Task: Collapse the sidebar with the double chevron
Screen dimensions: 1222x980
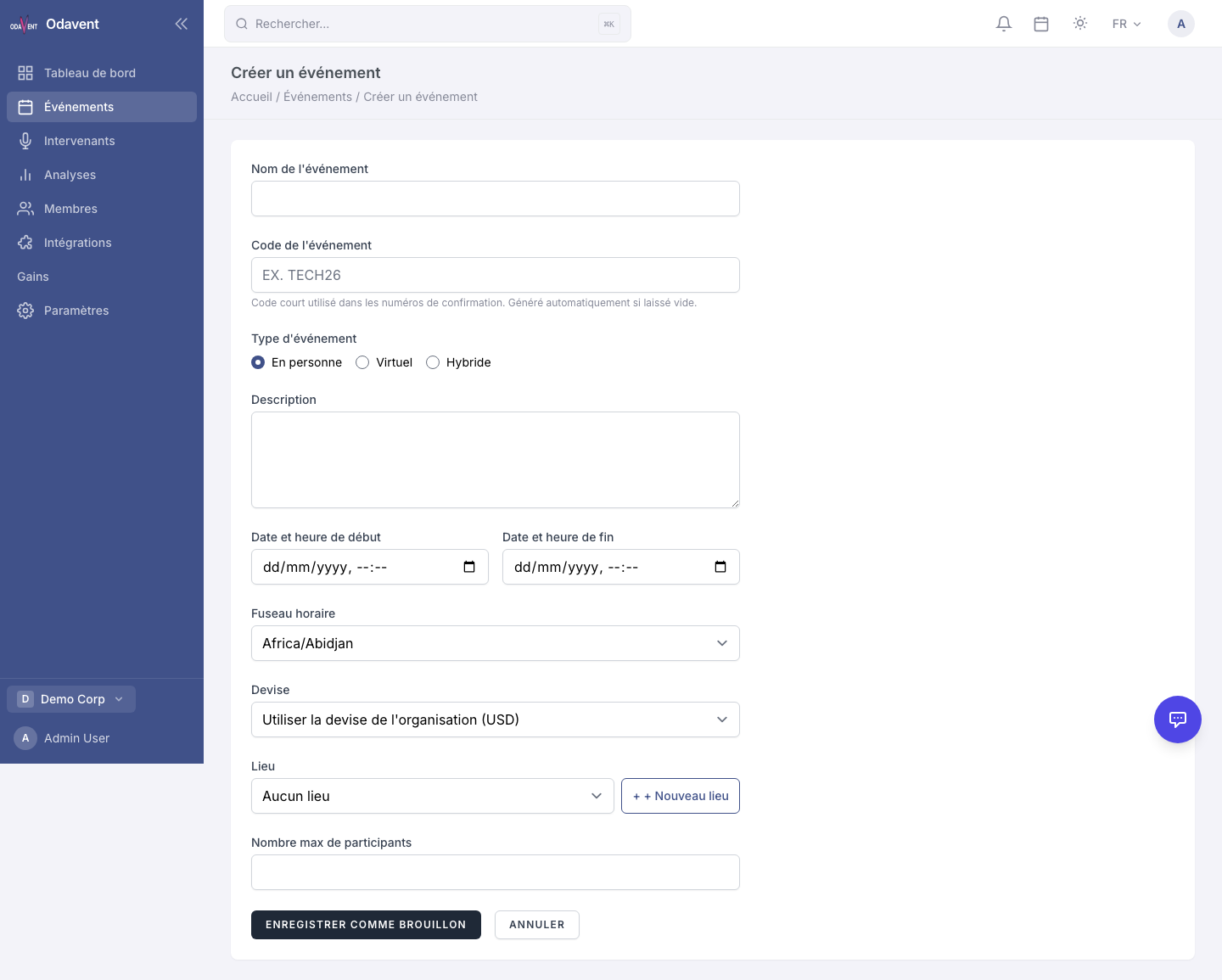Action: click(181, 24)
